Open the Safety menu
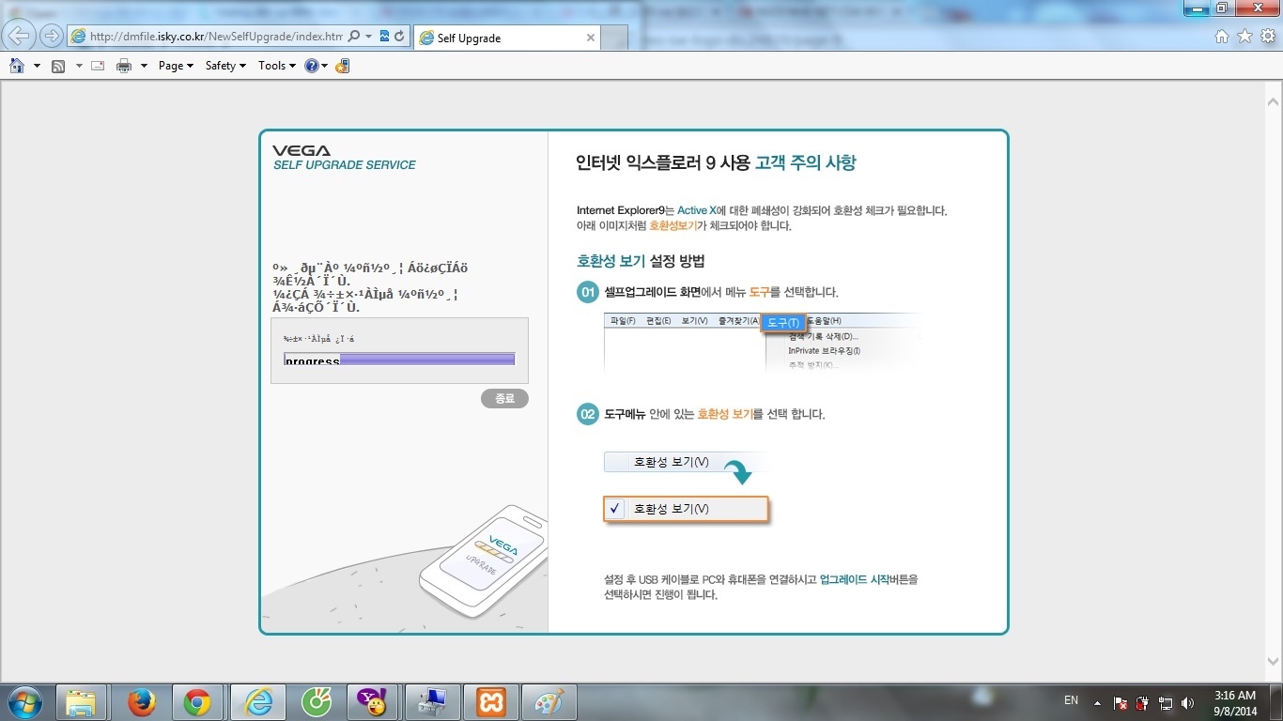Viewport: 1283px width, 721px height. [x=225, y=66]
